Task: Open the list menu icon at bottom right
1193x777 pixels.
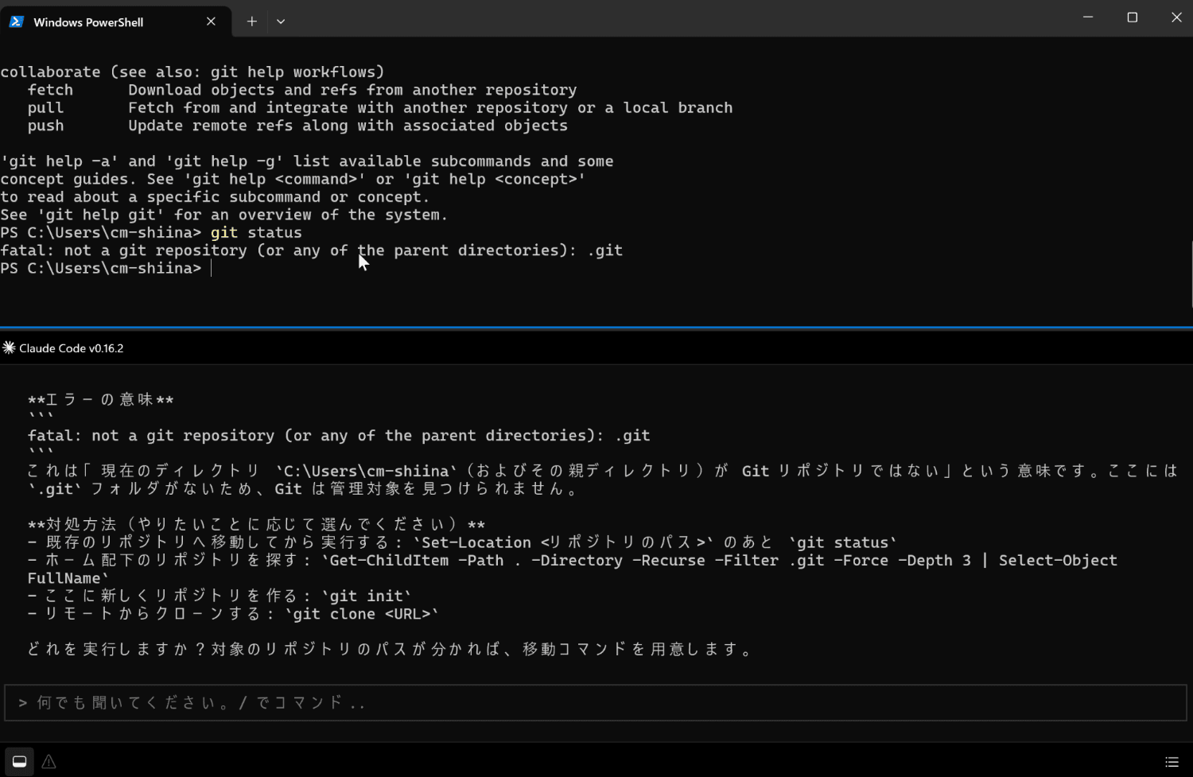Action: coord(1172,762)
